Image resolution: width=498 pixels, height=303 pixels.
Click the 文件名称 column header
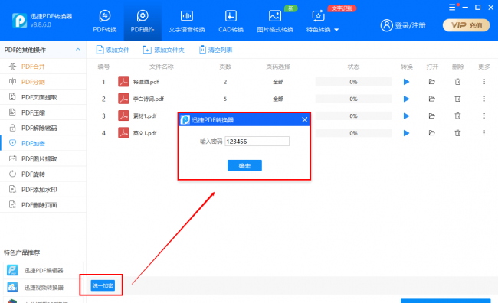(162, 67)
